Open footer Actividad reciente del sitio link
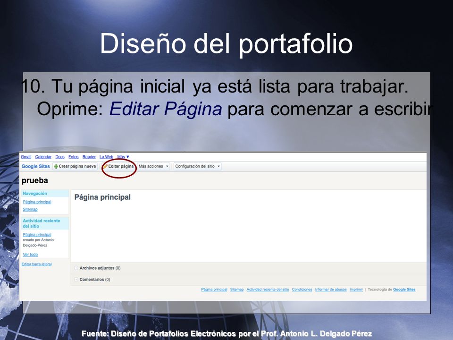 pos(268,289)
